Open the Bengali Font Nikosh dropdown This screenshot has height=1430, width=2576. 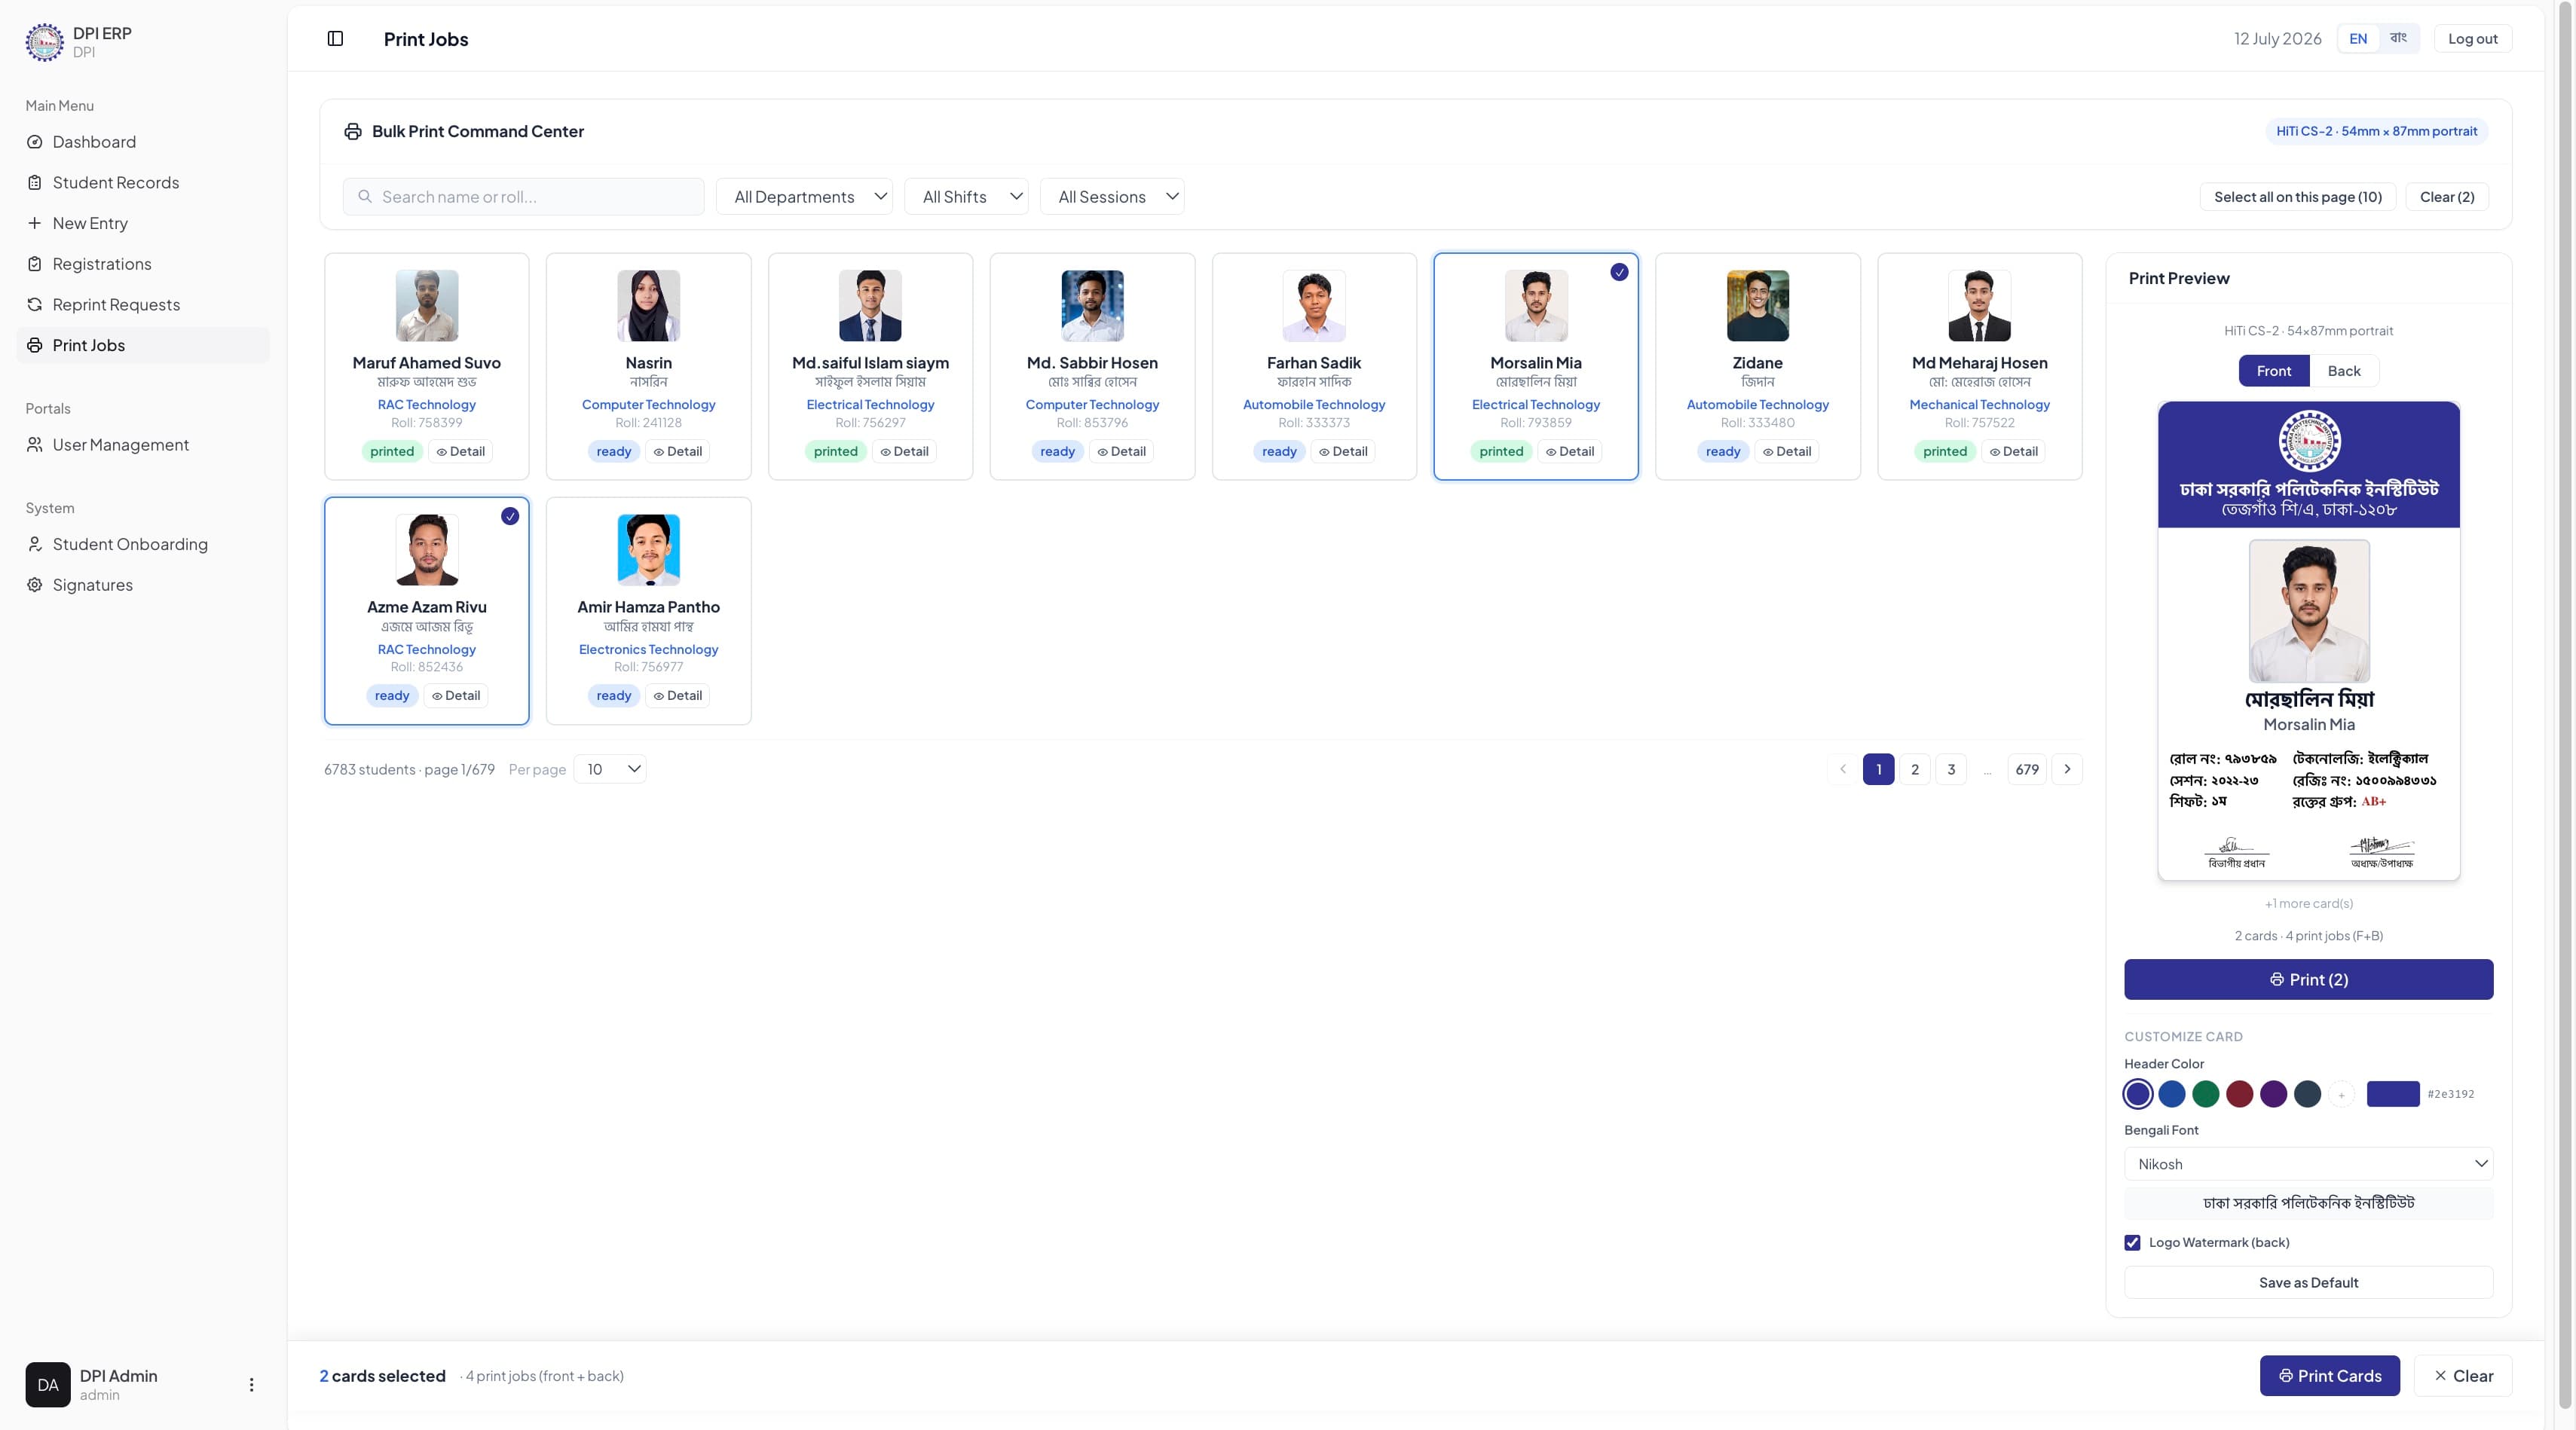2308,1164
